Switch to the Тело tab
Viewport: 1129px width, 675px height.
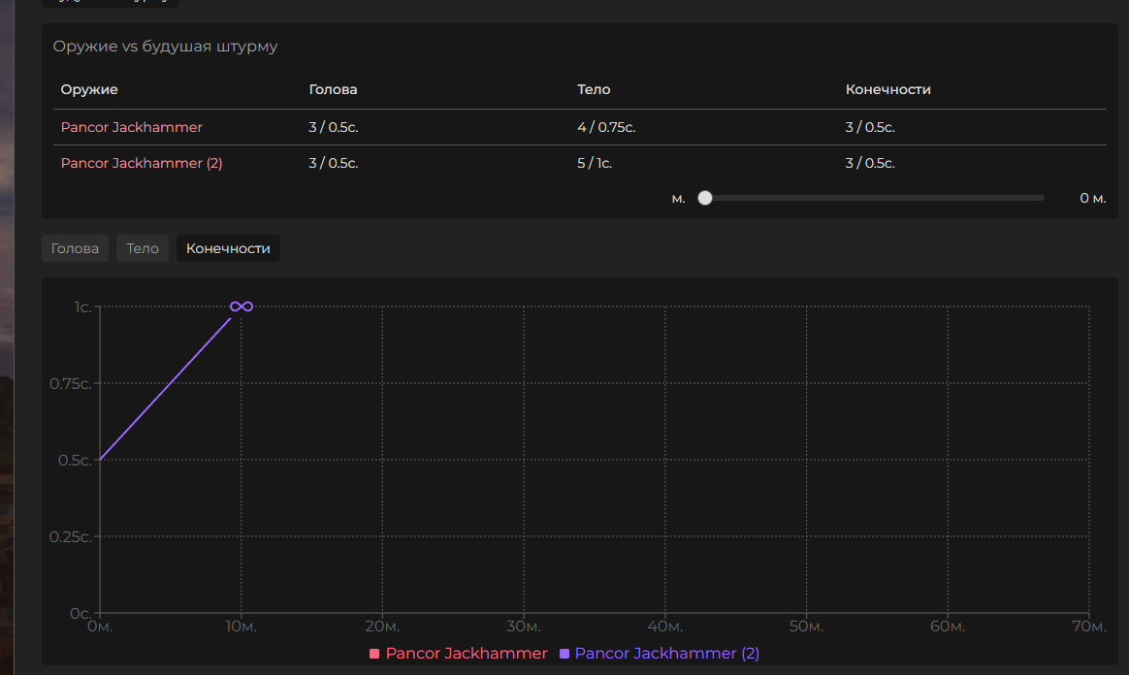coord(143,248)
